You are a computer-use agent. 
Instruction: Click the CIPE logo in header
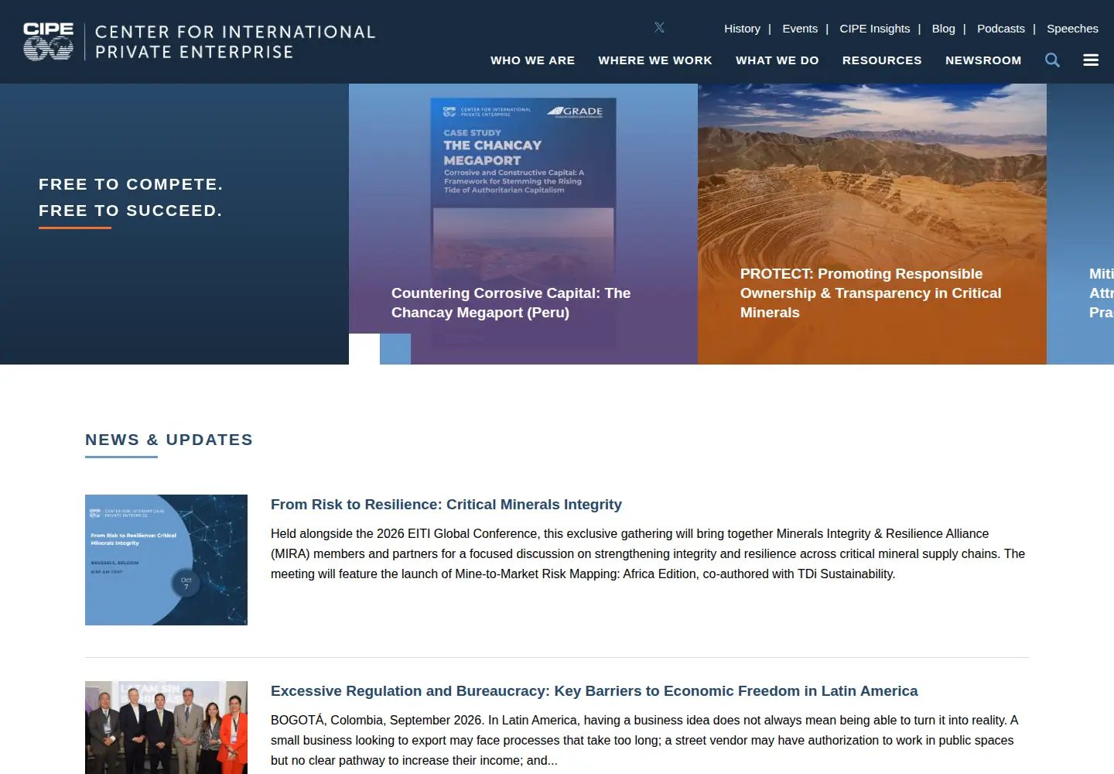pyautogui.click(x=48, y=41)
